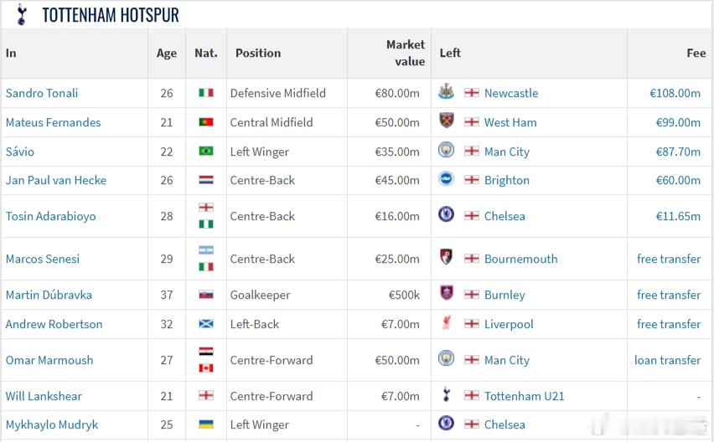The image size is (714, 442).
Task: Open Sandro Tonali player link
Action: [42, 93]
